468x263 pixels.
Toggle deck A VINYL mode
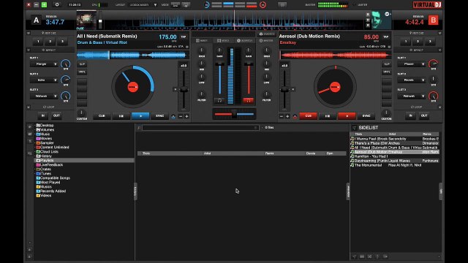click(82, 72)
